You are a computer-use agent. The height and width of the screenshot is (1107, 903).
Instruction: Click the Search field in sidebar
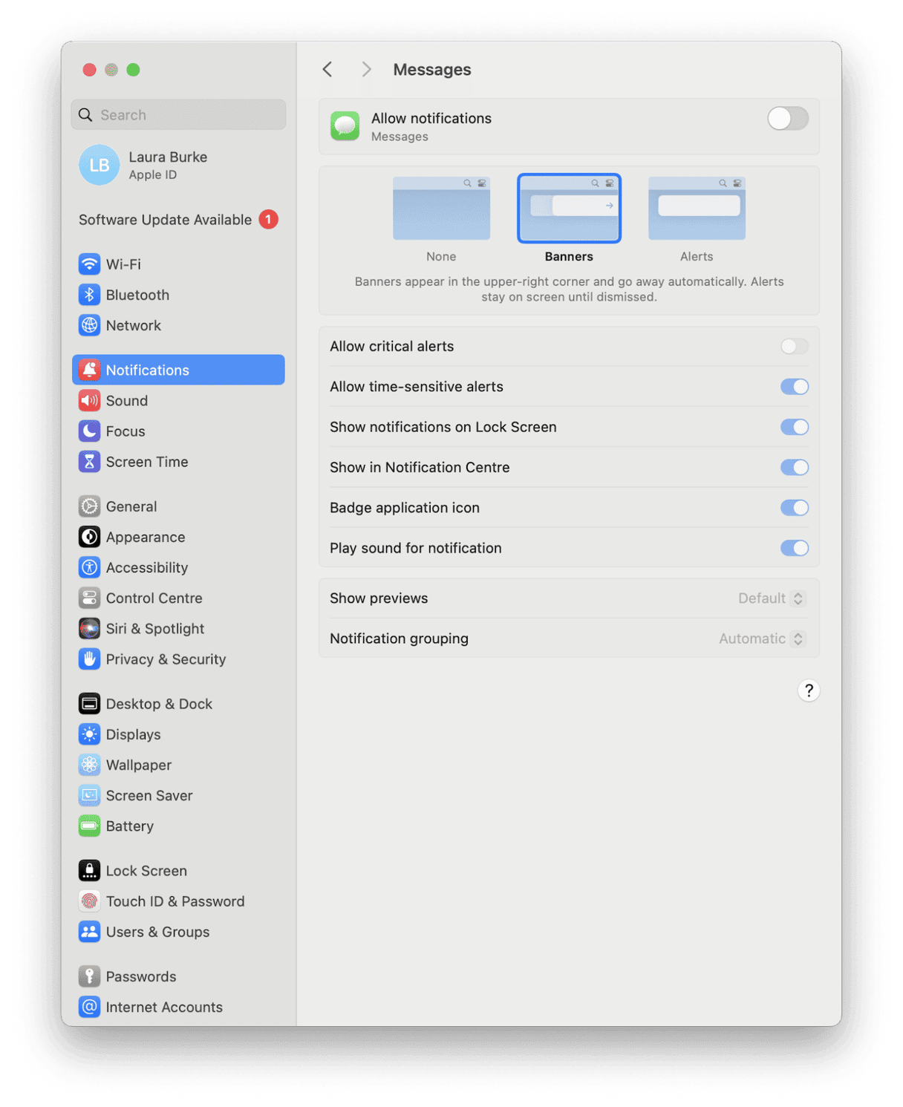(178, 114)
